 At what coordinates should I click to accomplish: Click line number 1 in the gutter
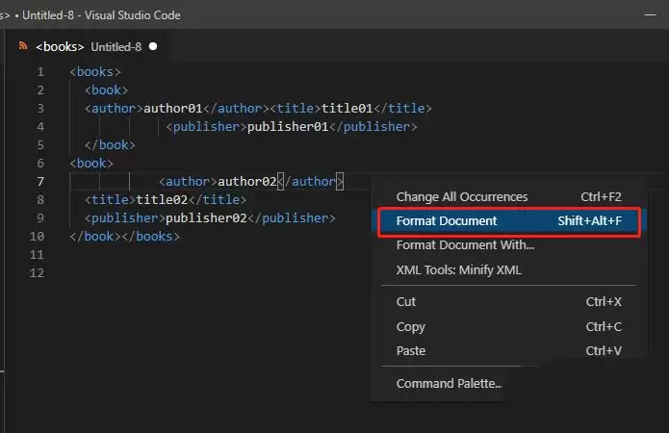[x=40, y=72]
